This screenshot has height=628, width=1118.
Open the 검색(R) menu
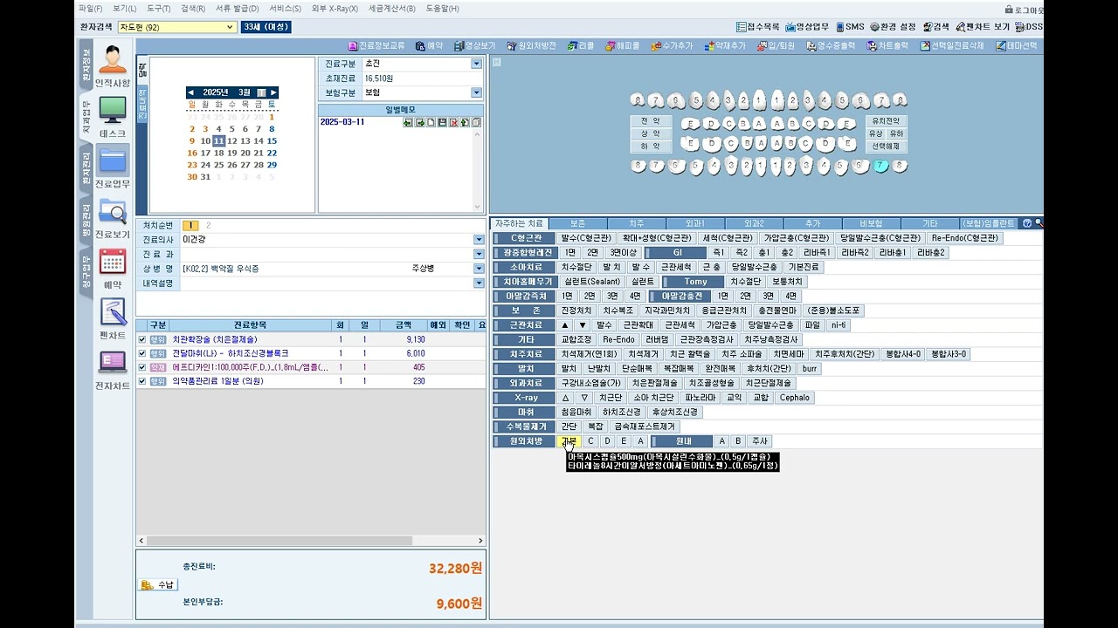tap(193, 8)
